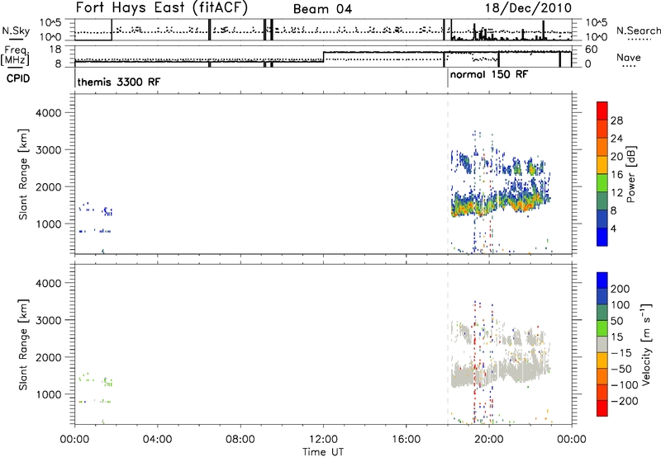The height and width of the screenshot is (457, 661).
Task: Select the light green power segment near 12 dB
Action: (602, 182)
